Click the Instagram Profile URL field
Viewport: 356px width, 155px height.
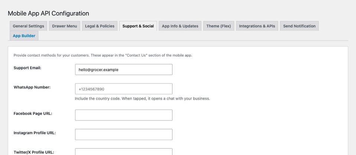[124, 134]
